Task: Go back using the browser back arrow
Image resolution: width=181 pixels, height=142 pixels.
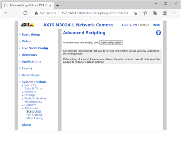Action: (x=6, y=13)
